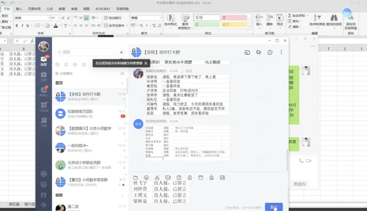
Task: Expand the 单聊 section chevron
Action: point(122,195)
